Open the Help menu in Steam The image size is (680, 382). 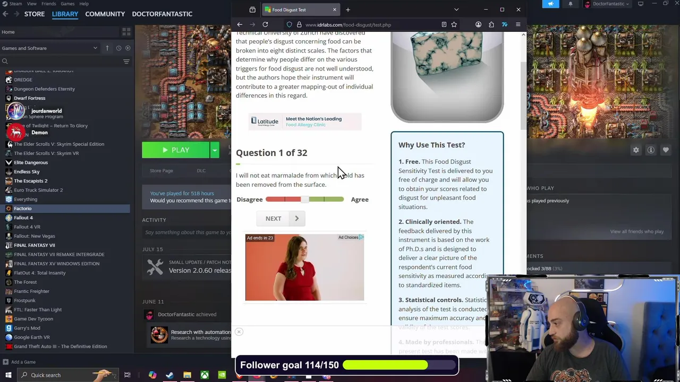coord(84,4)
